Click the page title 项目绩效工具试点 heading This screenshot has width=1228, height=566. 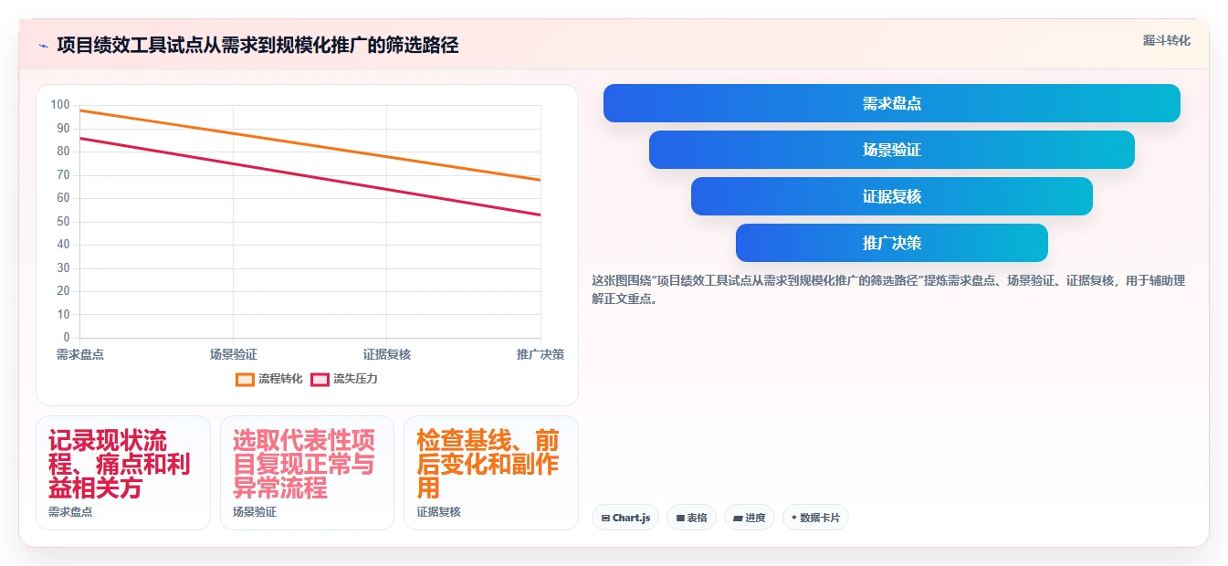tap(257, 45)
